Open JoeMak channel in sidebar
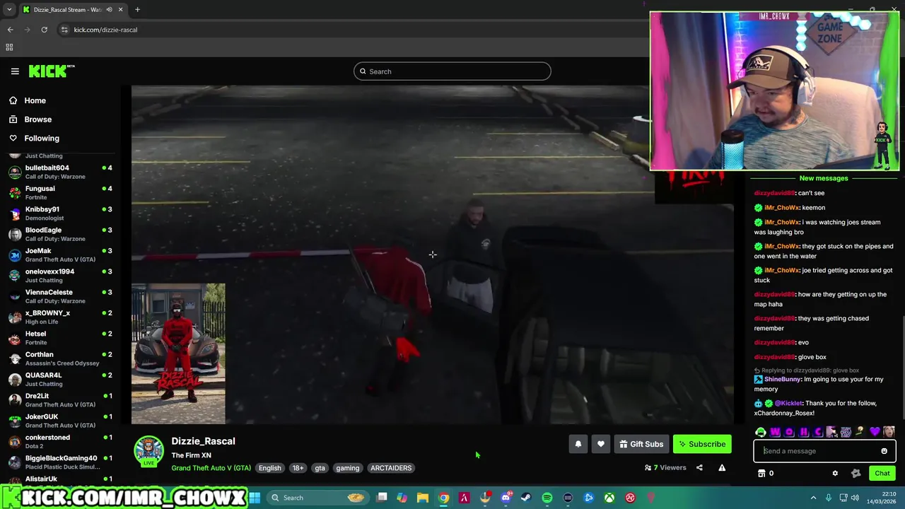The height and width of the screenshot is (509, 905). pyautogui.click(x=60, y=255)
